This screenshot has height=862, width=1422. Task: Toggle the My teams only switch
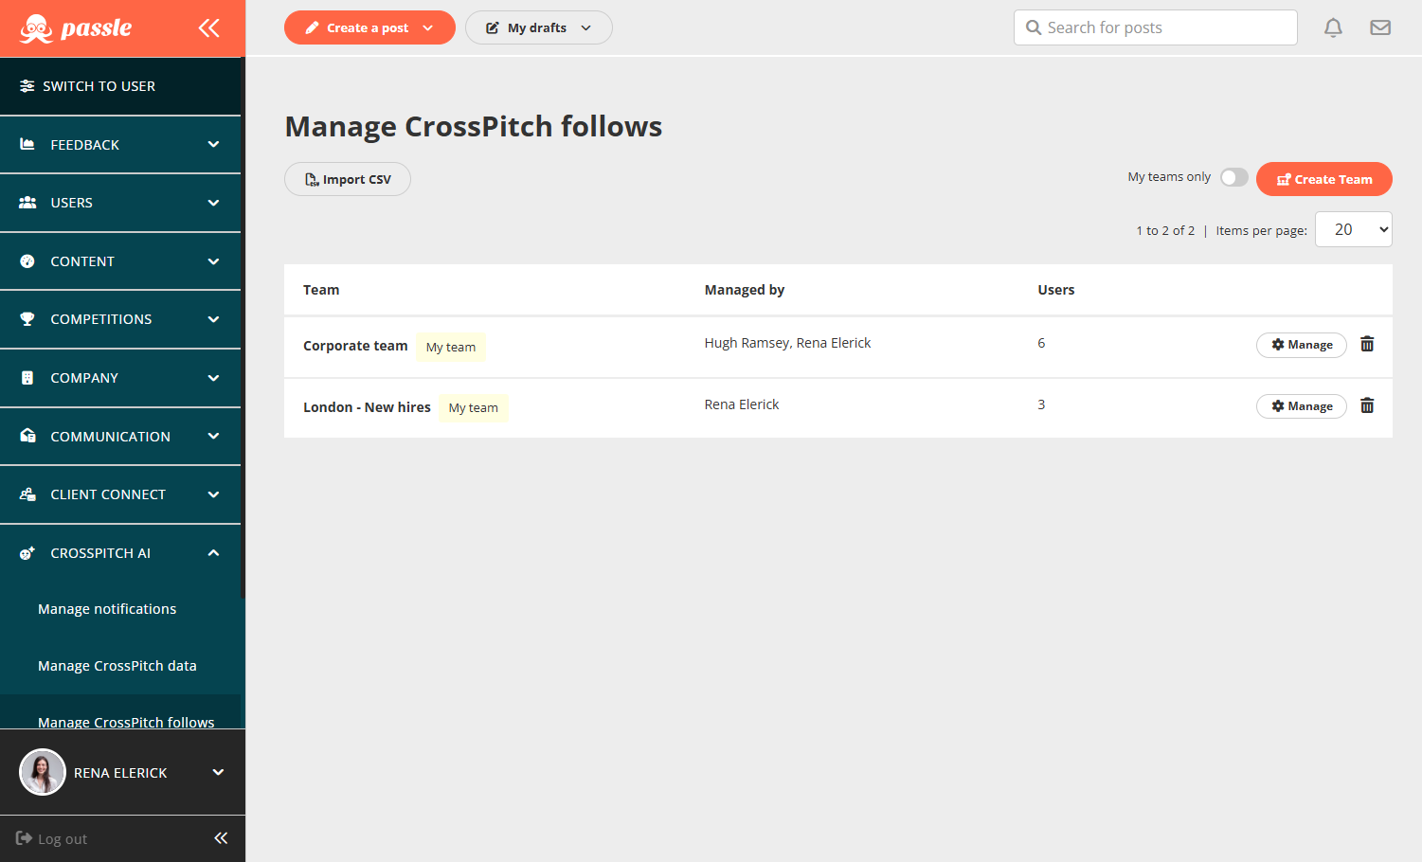(x=1234, y=177)
